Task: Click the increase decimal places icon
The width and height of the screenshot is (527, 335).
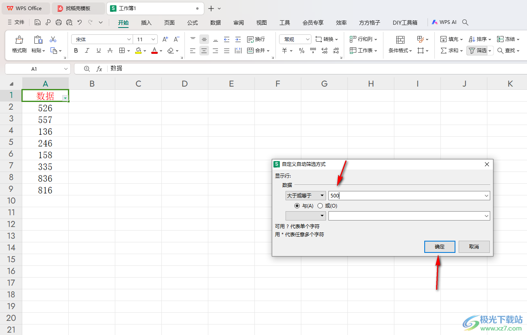Action: pyautogui.click(x=324, y=51)
